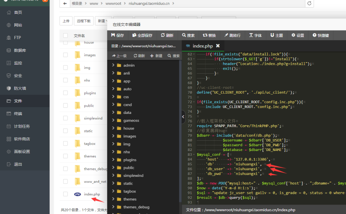Open the 软件商店 software store item

pyautogui.click(x=25, y=139)
